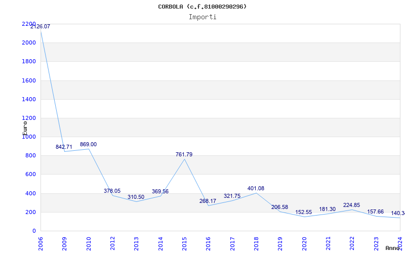Screen dimensions: 405x253
Task: Click the 181.30 data label
Action: pos(327,209)
